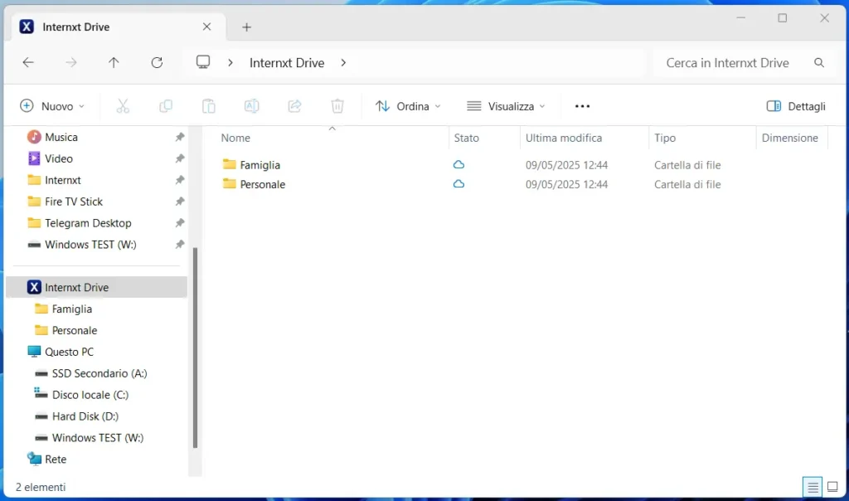Click chevron before Internxt Drive breadcrumb
Image resolution: width=849 pixels, height=501 pixels.
tap(230, 63)
